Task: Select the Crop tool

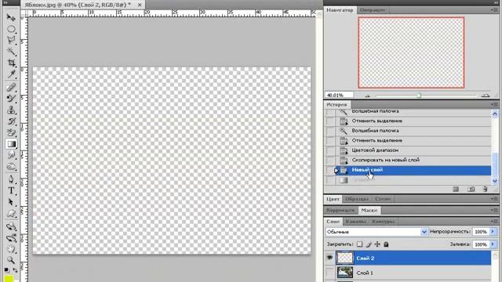Action: [11, 63]
